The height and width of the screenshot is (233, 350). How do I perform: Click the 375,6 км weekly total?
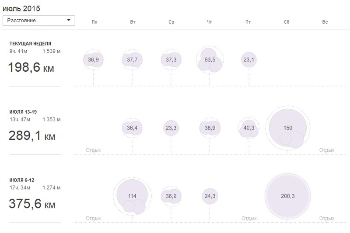[x=32, y=204]
